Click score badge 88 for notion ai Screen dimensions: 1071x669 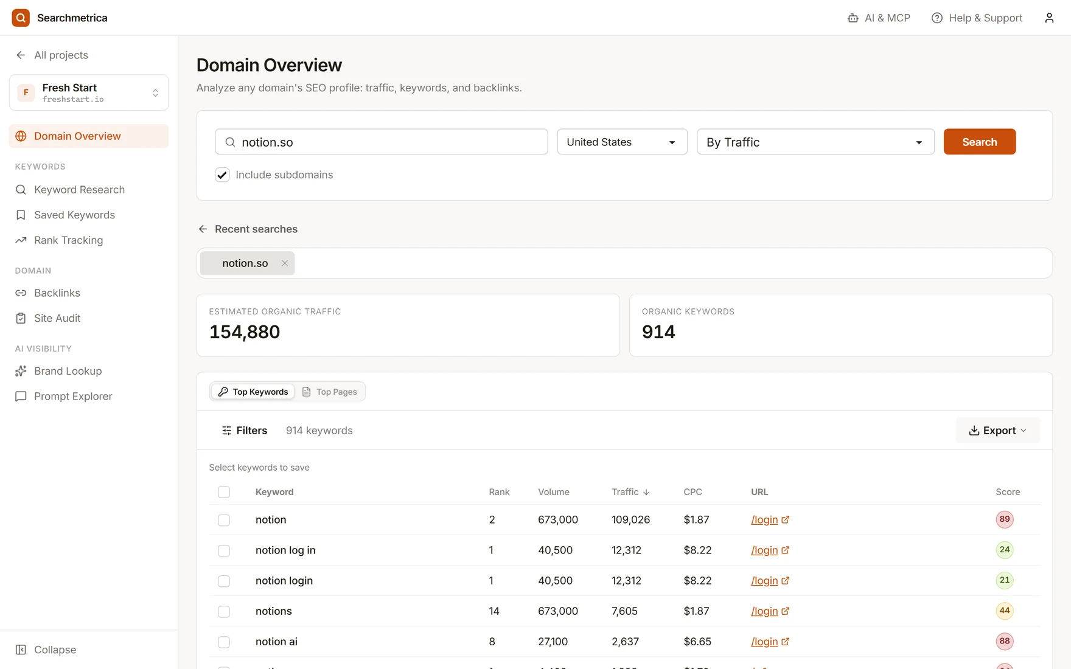click(1005, 641)
